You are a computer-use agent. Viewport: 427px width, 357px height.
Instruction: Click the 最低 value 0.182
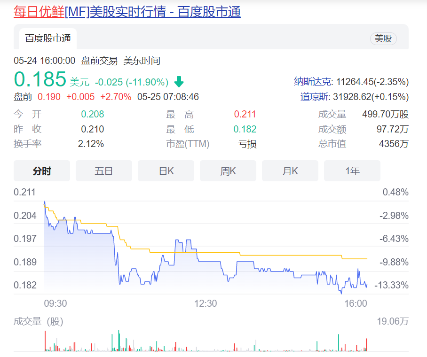245,129
